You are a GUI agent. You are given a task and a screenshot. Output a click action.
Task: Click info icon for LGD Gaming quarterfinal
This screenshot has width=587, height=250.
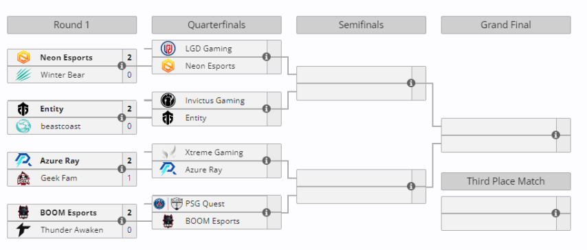pyautogui.click(x=266, y=57)
